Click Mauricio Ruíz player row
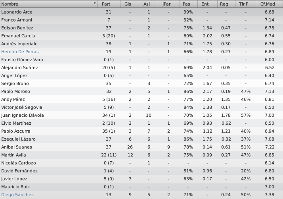Screen dimensions: 283x199 pyautogui.click(x=141, y=187)
